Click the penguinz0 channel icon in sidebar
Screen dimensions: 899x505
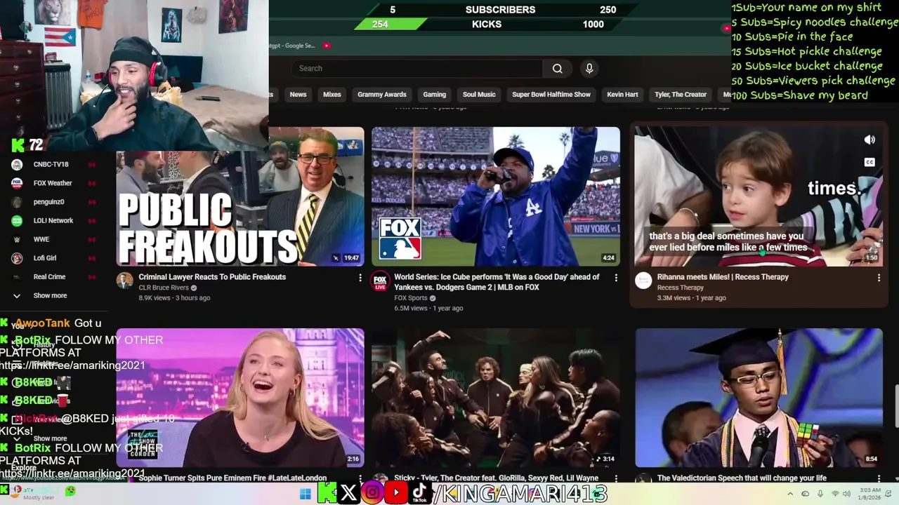tap(17, 202)
